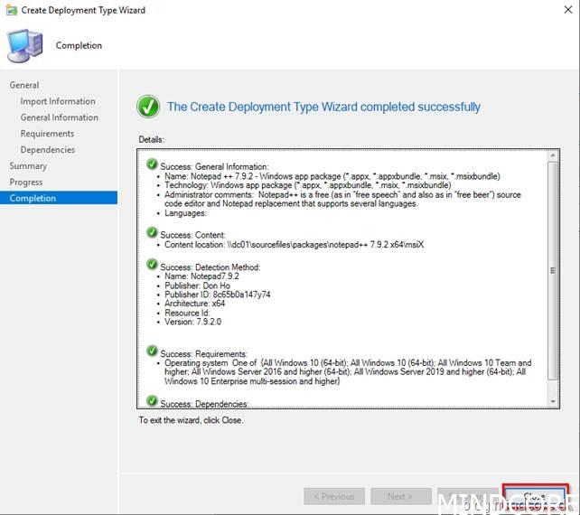This screenshot has height=515, width=580.
Task: Click green check beside Success: Requirements
Action: 152,352
